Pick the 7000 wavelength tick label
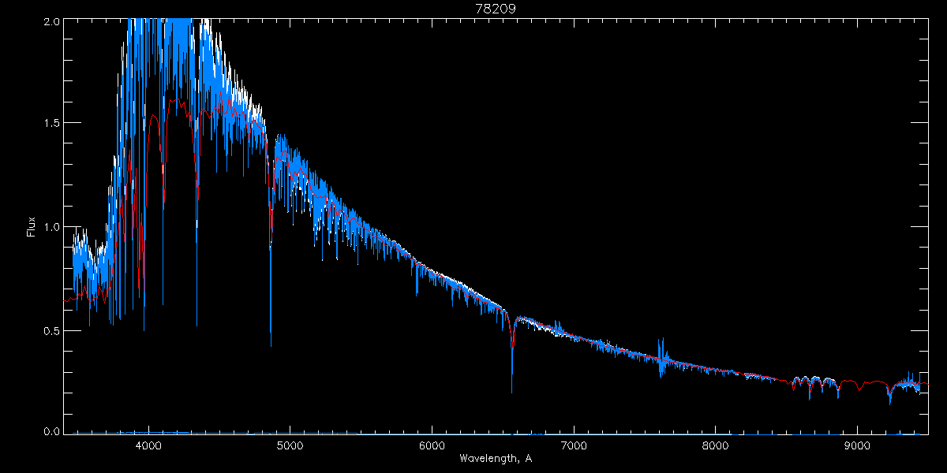 pos(574,445)
